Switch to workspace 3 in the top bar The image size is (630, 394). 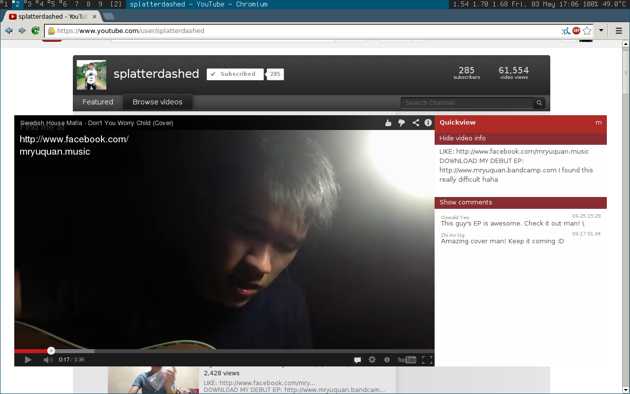coord(29,4)
